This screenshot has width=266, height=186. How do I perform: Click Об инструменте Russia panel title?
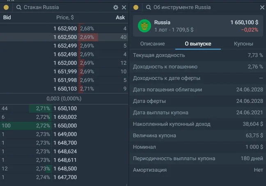pyautogui.click(x=182, y=7)
